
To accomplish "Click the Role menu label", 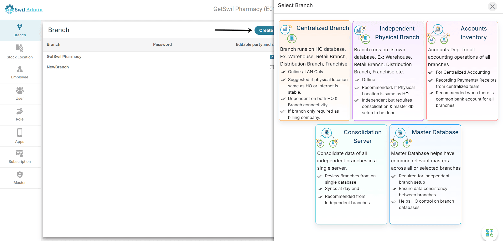I will pos(20,119).
